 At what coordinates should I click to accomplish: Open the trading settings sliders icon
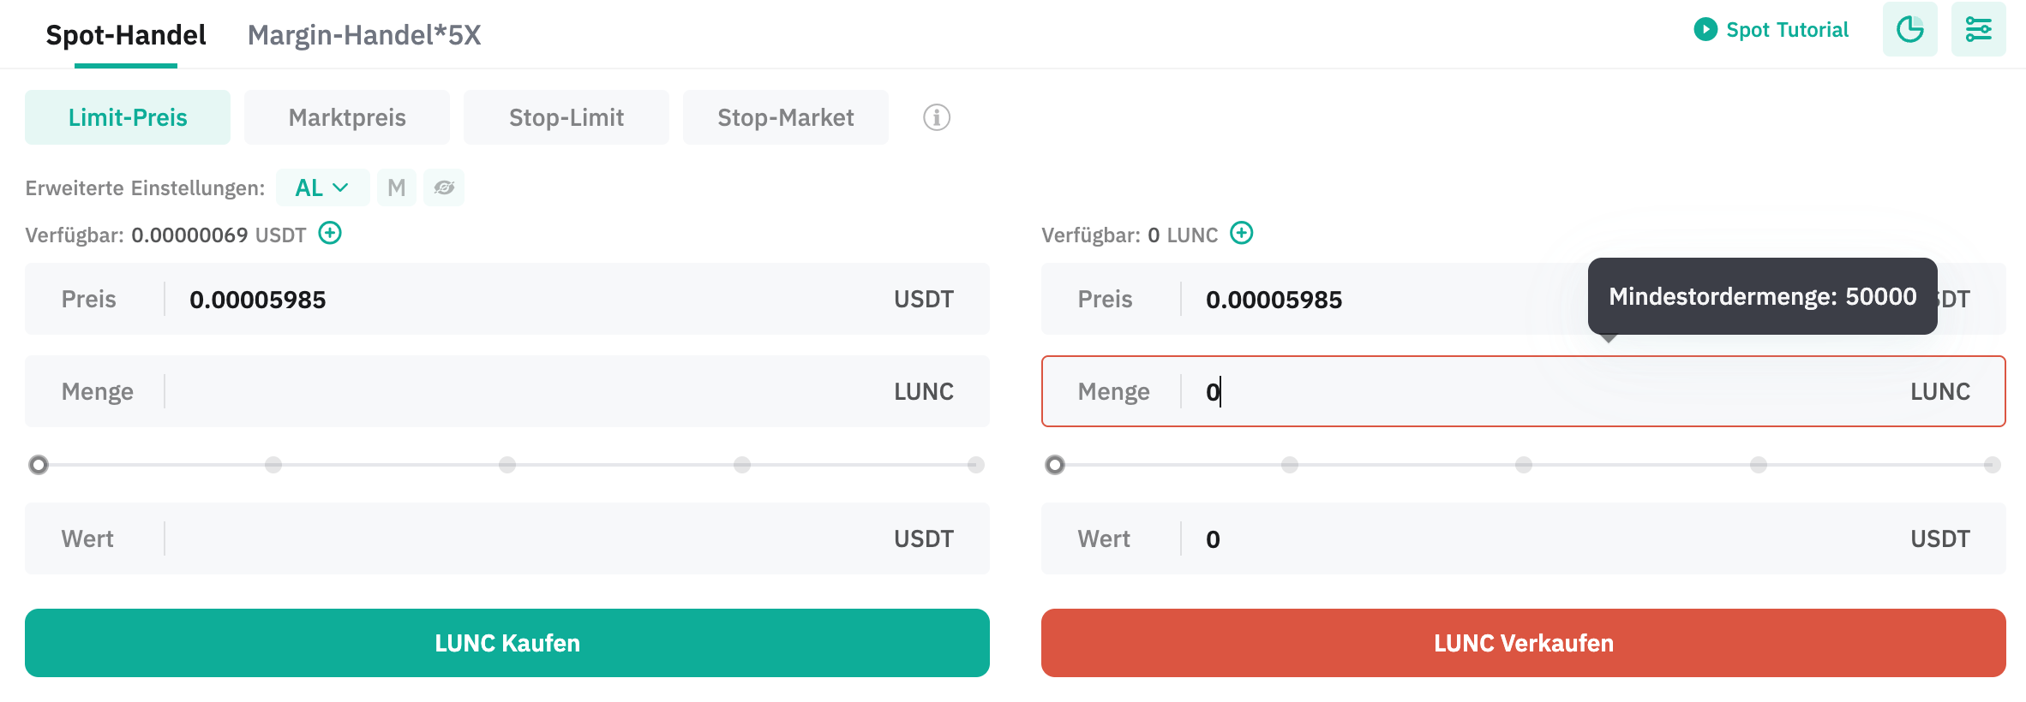point(1978,30)
